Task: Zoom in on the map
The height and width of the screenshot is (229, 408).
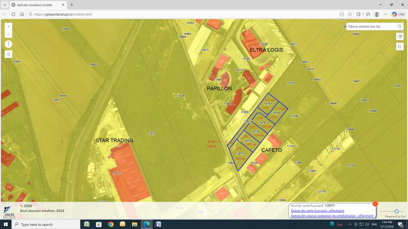Action: click(x=9, y=27)
